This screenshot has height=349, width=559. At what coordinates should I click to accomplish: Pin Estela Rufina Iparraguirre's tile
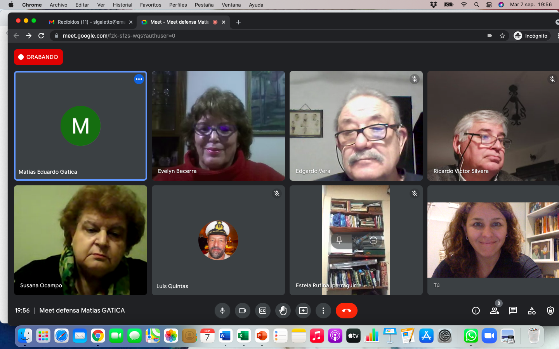[339, 240]
